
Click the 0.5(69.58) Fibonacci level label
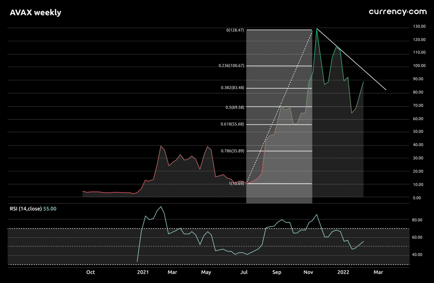click(235, 107)
